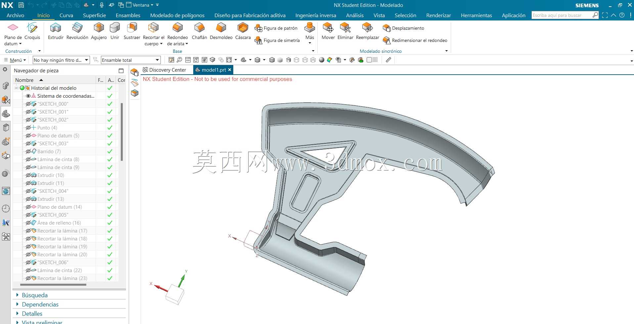
Task: Click the Agujero hole tool
Action: 99,31
